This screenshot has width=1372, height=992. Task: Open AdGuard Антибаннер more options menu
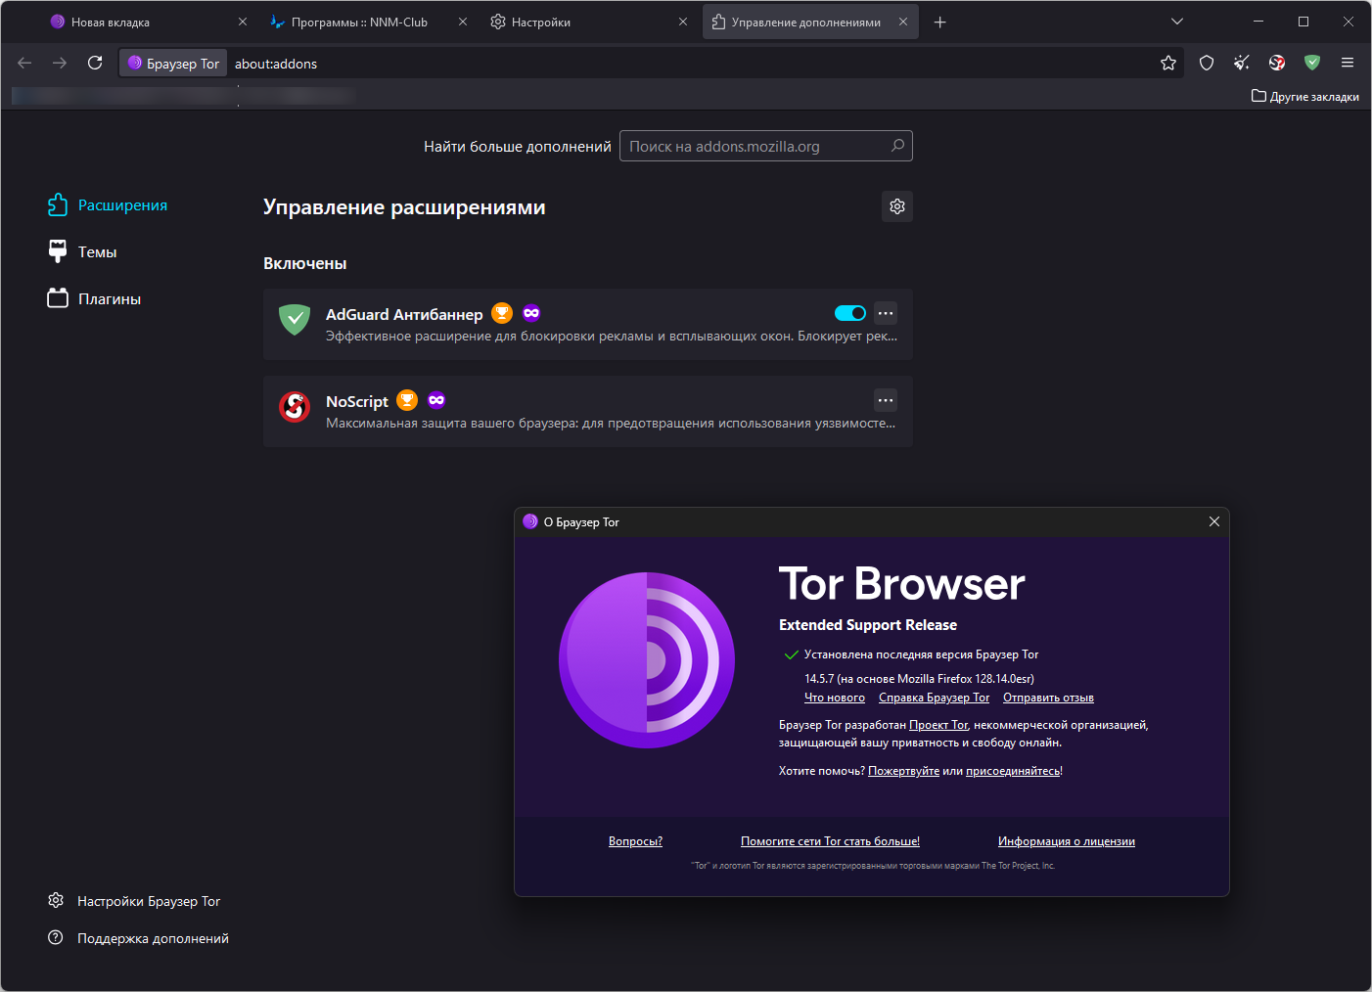click(x=886, y=313)
